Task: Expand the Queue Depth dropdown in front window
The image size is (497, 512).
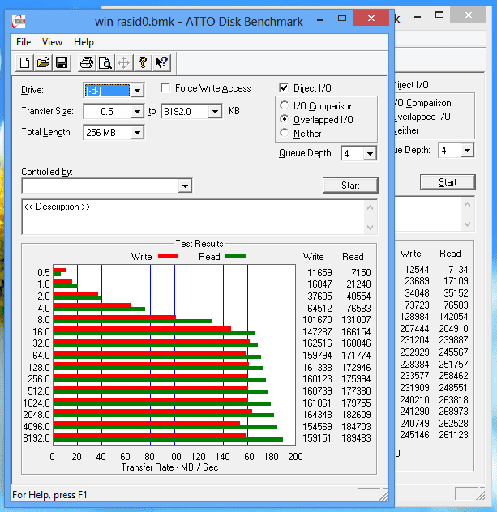Action: point(370,153)
